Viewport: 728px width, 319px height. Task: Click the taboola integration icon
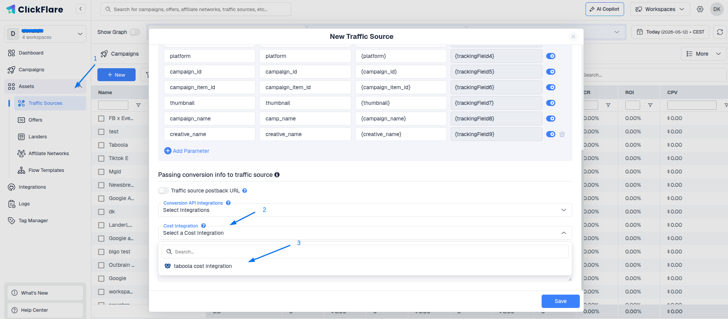(168, 266)
